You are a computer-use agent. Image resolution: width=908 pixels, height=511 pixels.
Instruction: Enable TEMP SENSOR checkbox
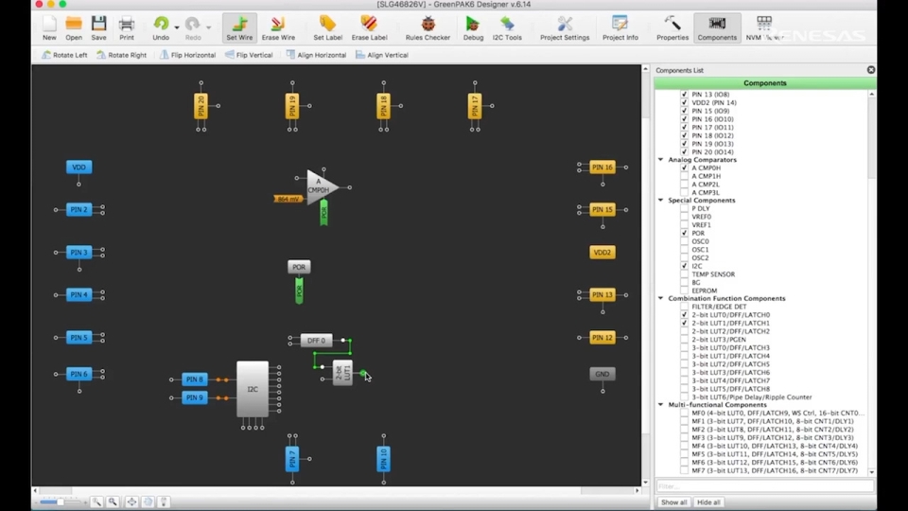pos(685,274)
